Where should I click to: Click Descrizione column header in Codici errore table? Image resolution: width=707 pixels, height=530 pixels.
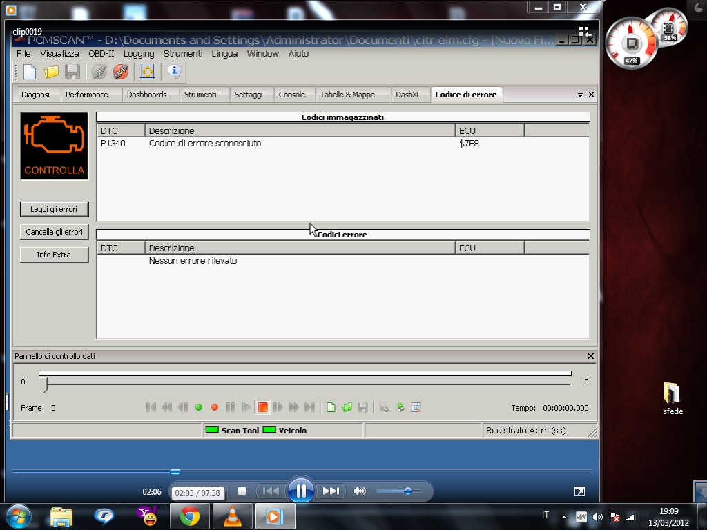[300, 248]
